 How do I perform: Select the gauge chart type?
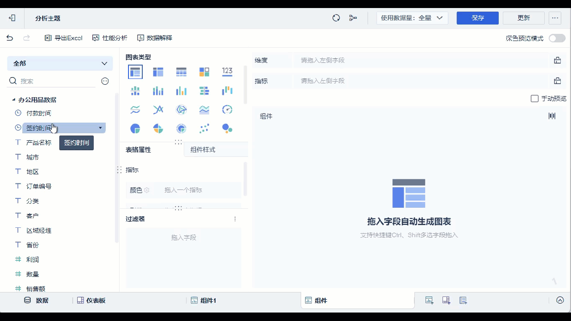pos(227,109)
